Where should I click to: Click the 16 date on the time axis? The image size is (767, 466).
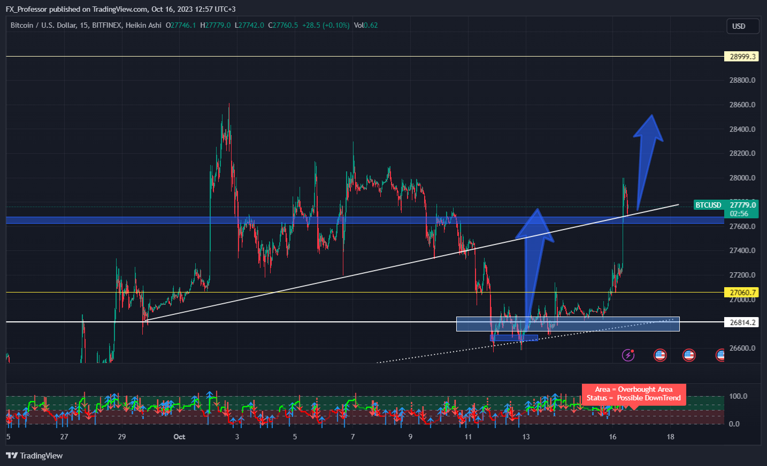click(612, 437)
